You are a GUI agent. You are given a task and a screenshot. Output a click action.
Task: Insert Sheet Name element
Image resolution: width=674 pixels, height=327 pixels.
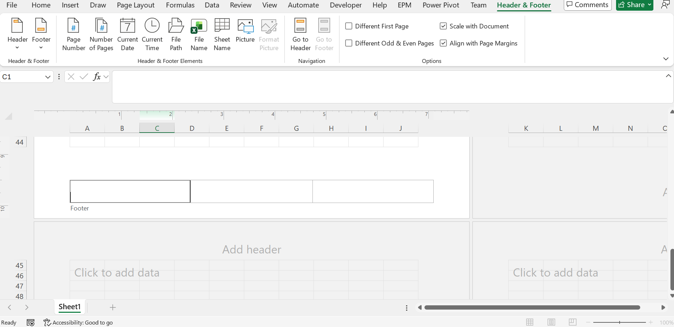tap(222, 34)
